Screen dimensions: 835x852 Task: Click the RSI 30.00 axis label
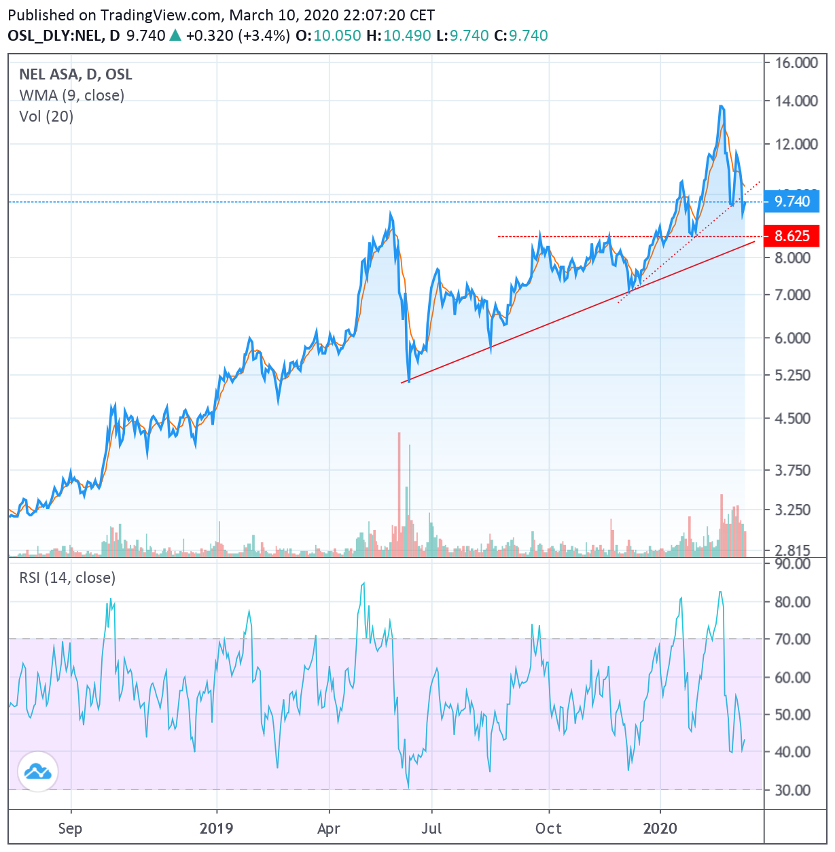tap(793, 790)
